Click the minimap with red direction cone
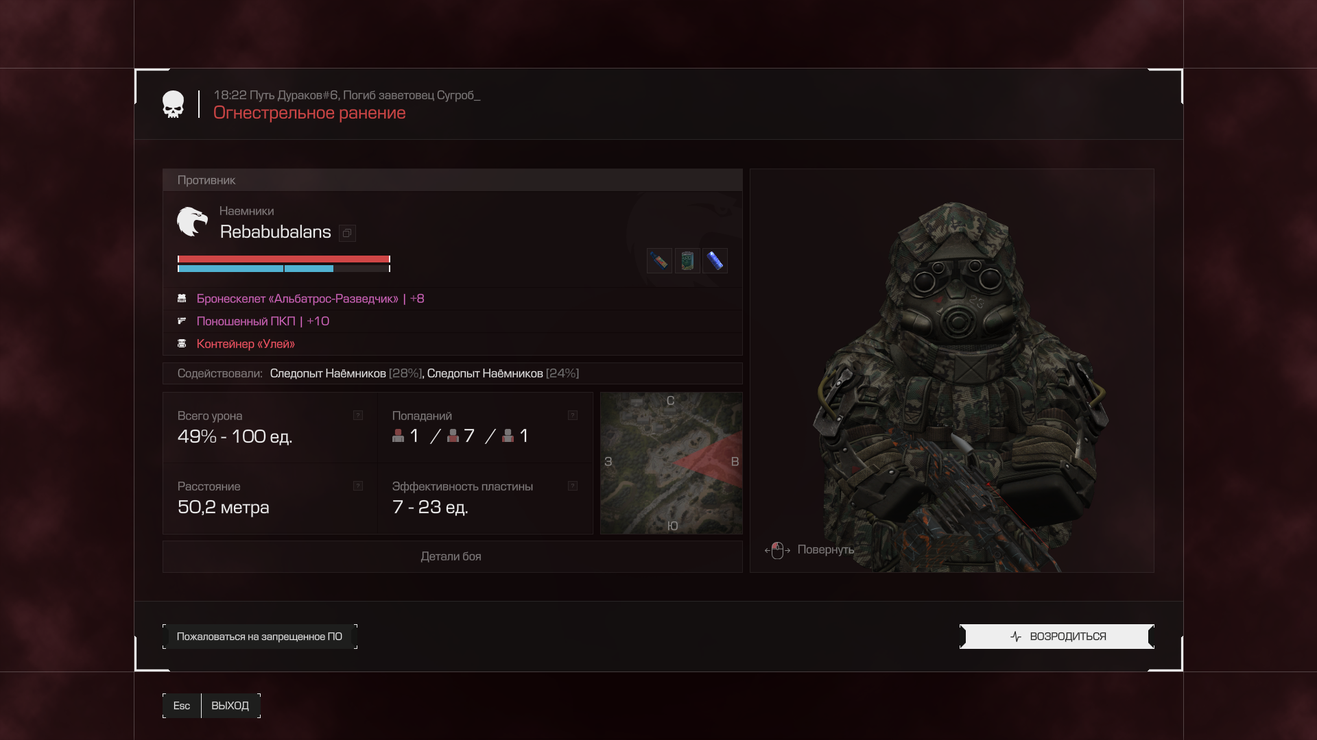This screenshot has height=740, width=1317. 672,463
